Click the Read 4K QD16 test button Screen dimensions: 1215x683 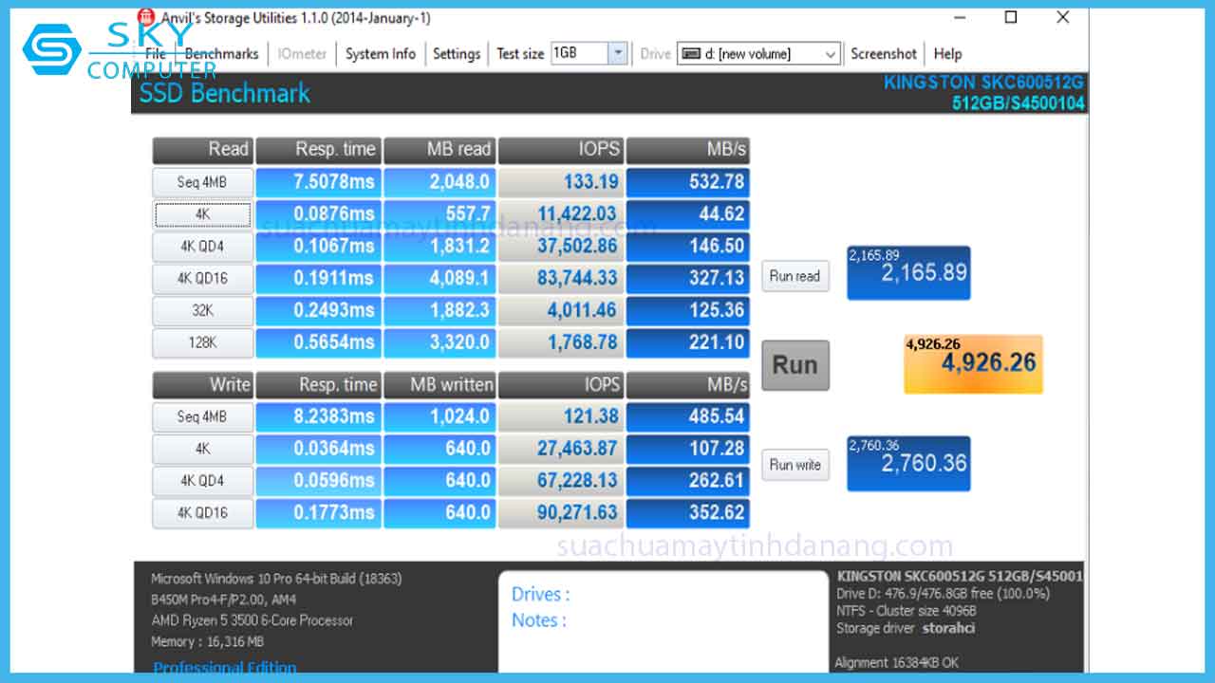202,279
